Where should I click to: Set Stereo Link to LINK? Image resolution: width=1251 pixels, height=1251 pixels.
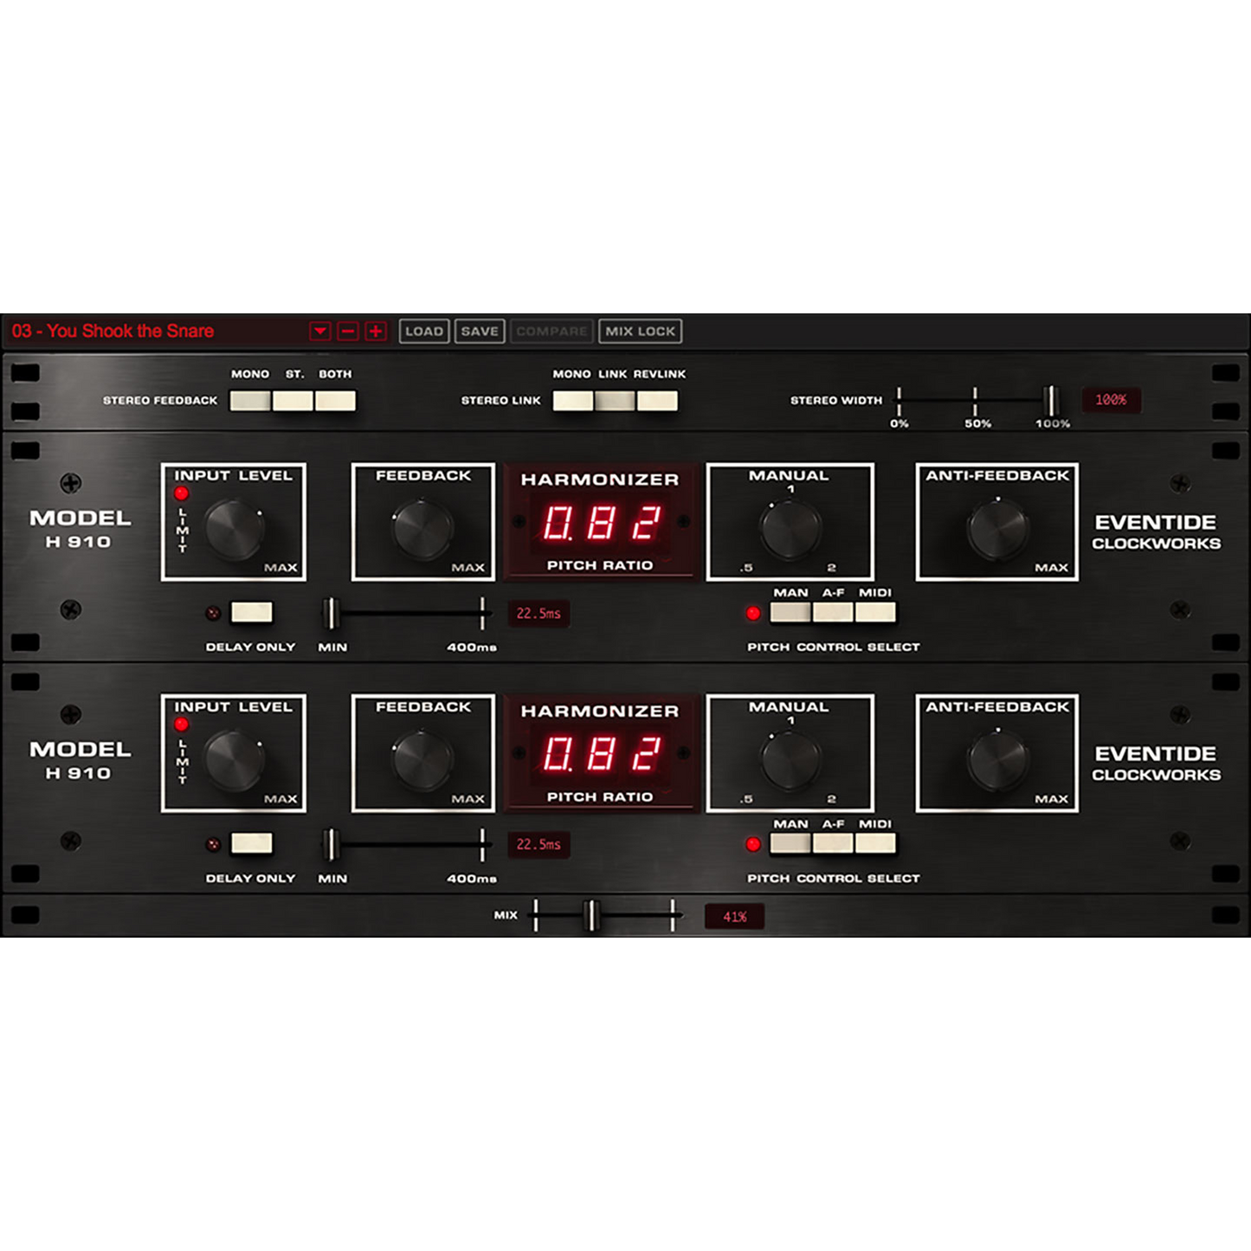pyautogui.click(x=615, y=401)
